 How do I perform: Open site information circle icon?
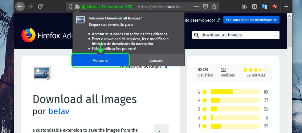pos(71,7)
